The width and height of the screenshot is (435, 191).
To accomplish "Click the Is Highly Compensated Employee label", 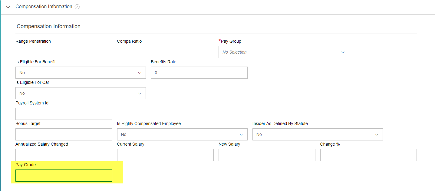I will tap(149, 123).
